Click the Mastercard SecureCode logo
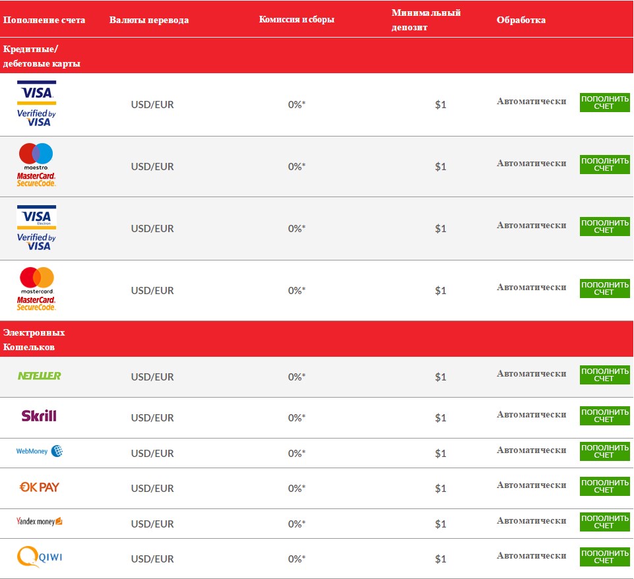Image resolution: width=634 pixels, height=579 pixels. pyautogui.click(x=36, y=289)
